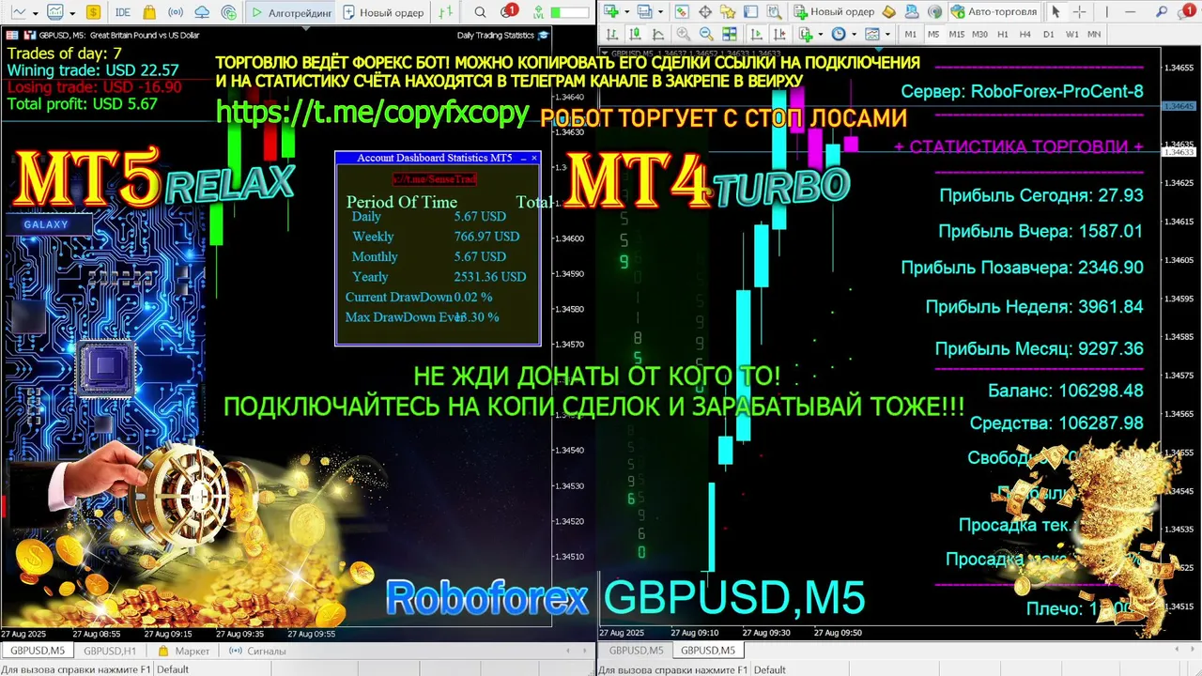This screenshot has width=1202, height=676.
Task: Select the MT4 crosshair tool
Action: point(1079,11)
